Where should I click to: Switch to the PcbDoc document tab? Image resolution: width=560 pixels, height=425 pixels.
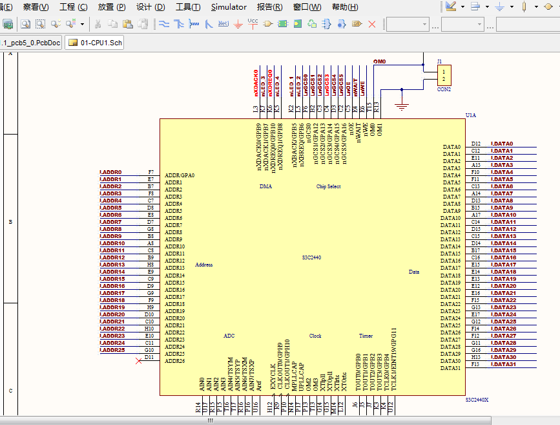31,43
